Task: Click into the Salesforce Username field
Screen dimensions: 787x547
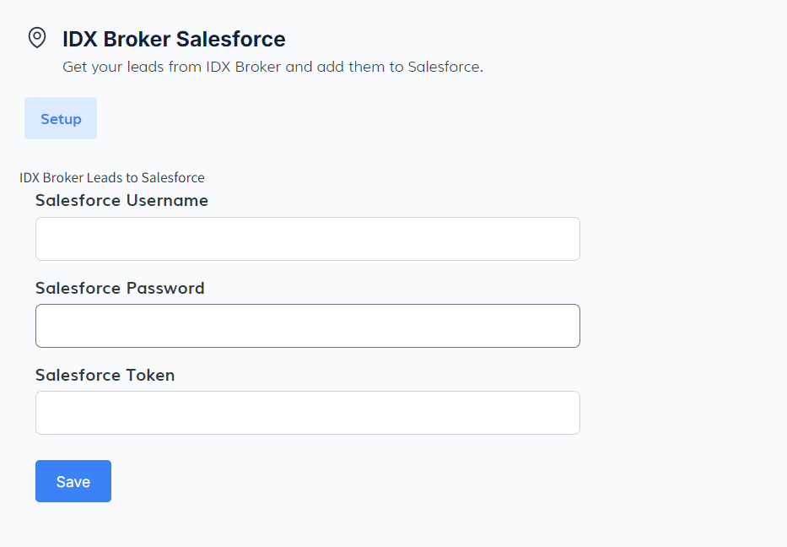Action: (307, 239)
